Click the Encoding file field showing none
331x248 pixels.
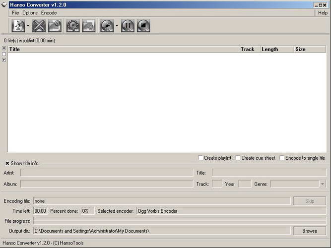pyautogui.click(x=162, y=201)
